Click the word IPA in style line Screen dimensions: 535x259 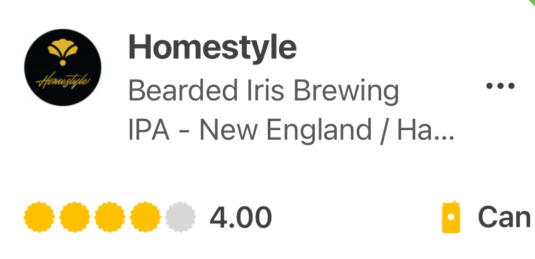click(x=149, y=130)
